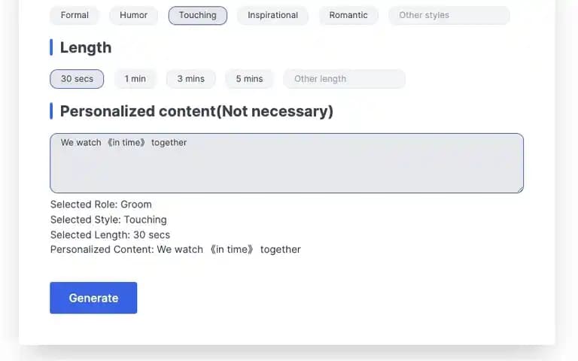Click inside the personalized content text area
Viewport: 578px width, 361px height.
tap(287, 163)
